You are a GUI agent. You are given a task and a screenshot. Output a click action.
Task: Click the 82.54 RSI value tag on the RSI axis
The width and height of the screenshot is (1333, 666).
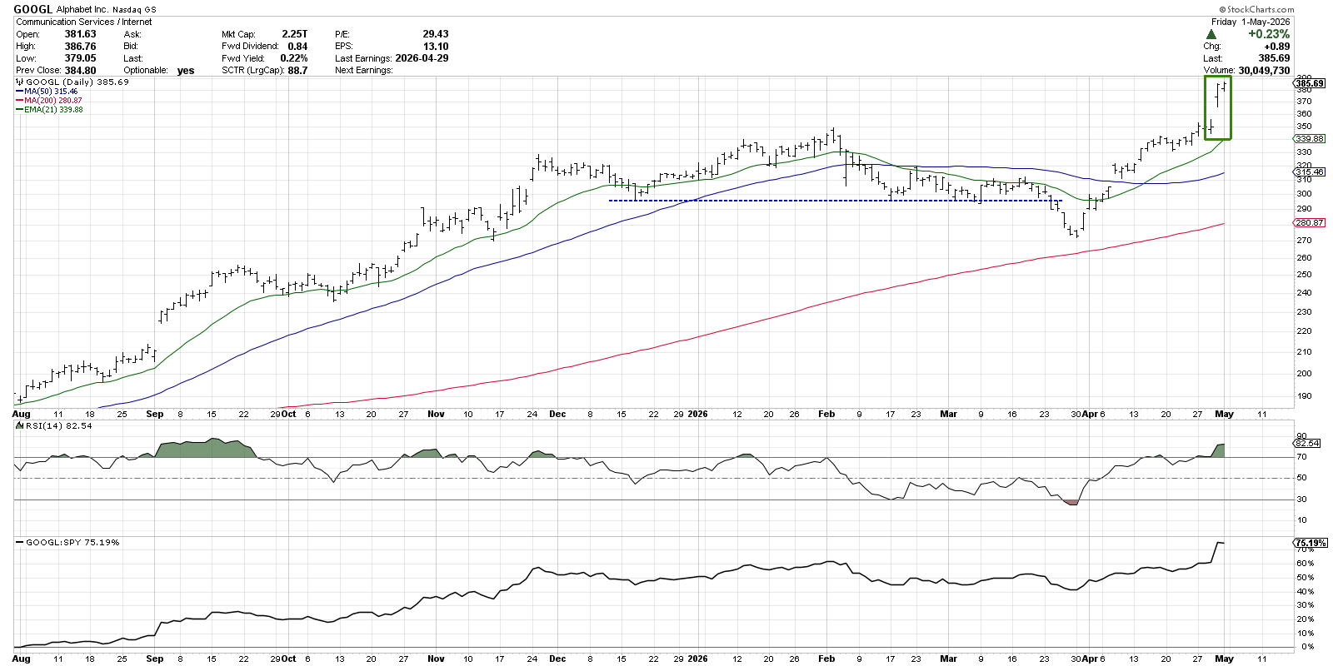(x=1308, y=443)
